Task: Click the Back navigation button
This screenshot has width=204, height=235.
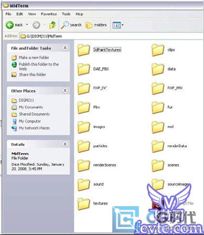Action: (14, 25)
